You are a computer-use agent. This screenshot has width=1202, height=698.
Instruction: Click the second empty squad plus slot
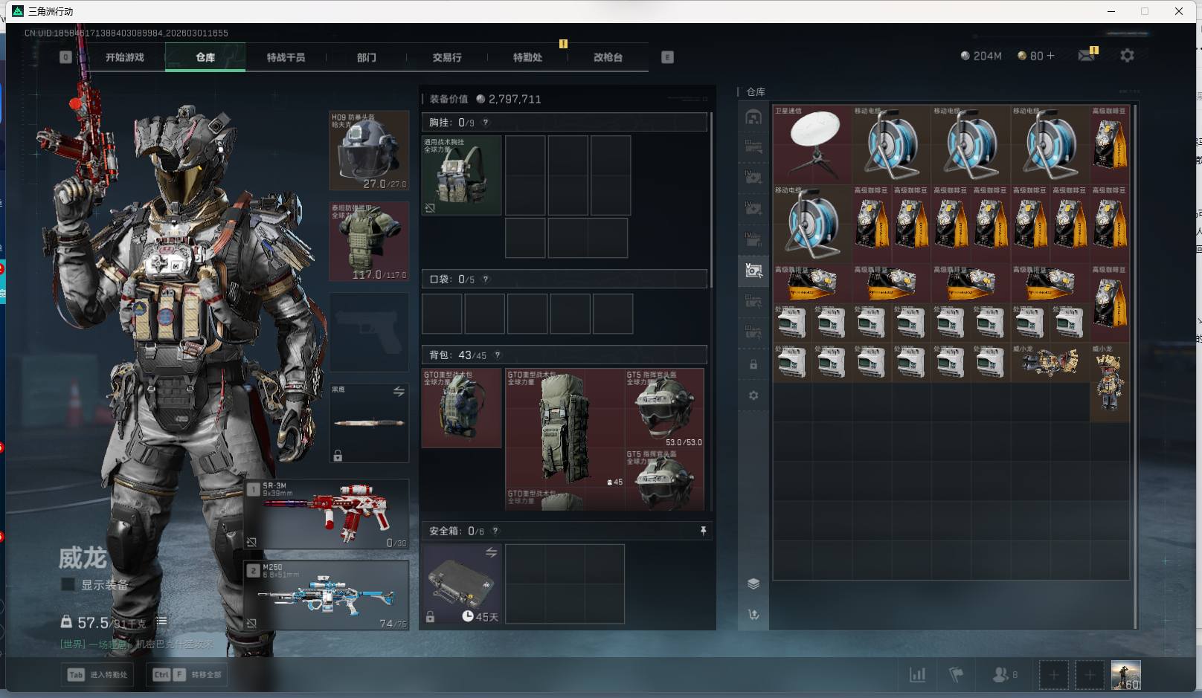1090,675
